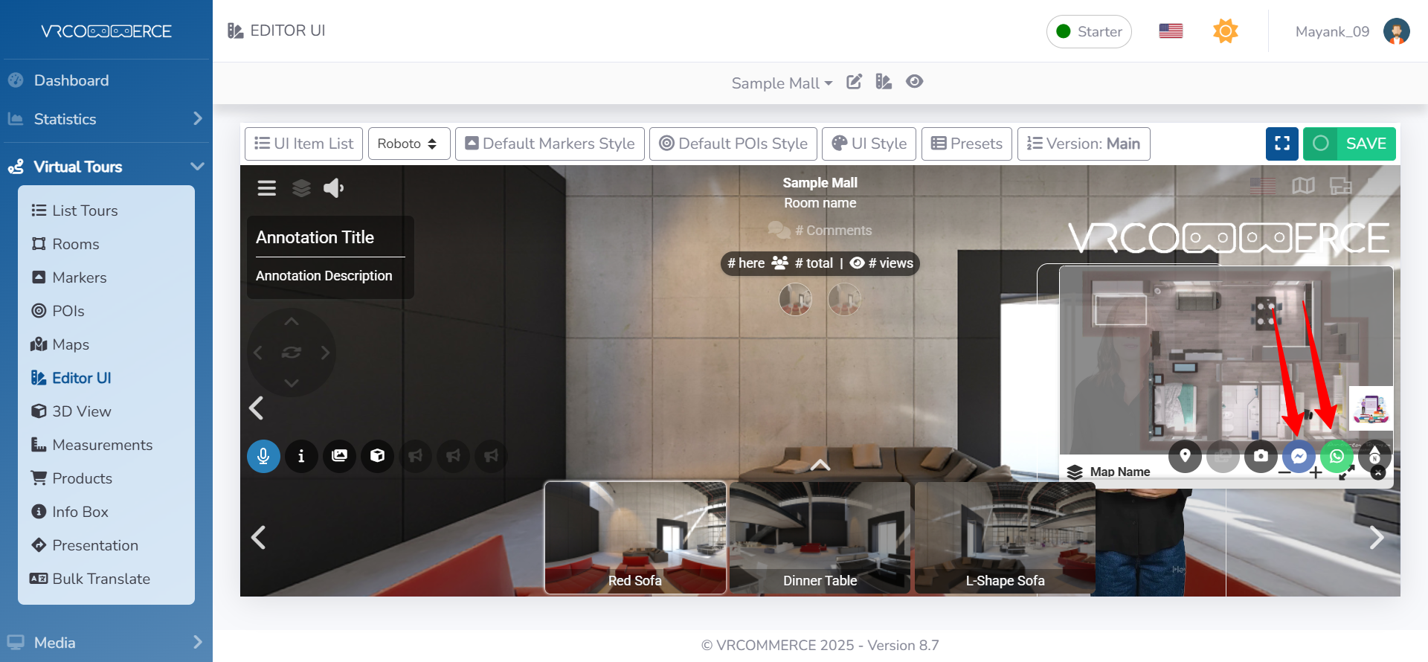Click the eye preview icon near Sample Mall

914,82
